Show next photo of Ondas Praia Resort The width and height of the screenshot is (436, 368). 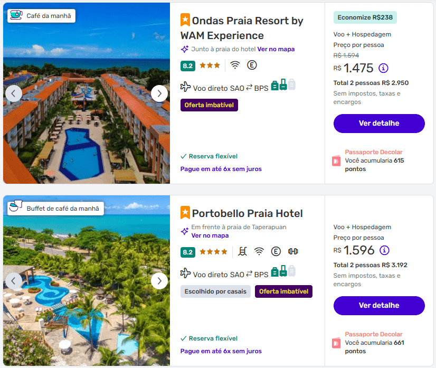click(159, 93)
